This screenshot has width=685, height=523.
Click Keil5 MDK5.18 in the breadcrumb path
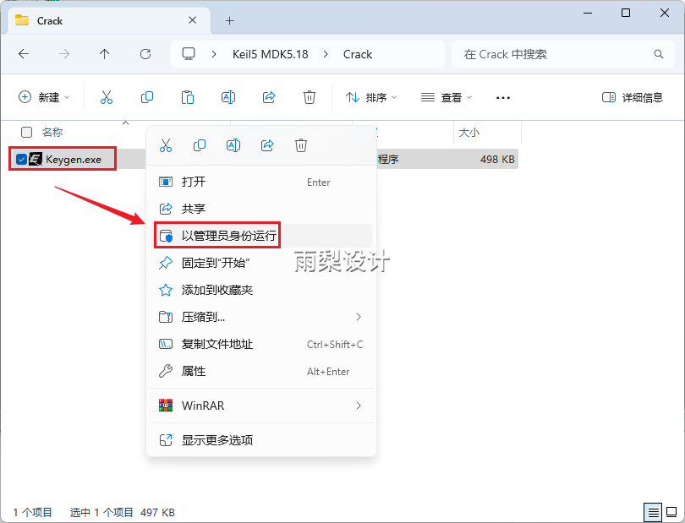point(269,53)
